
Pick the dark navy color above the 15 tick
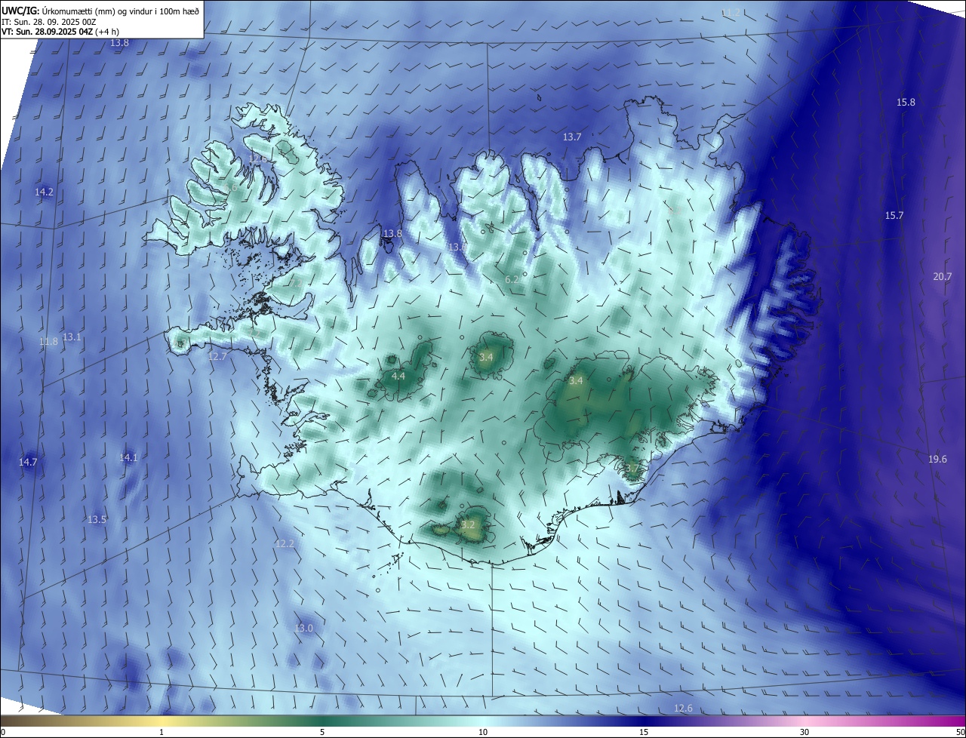click(644, 721)
